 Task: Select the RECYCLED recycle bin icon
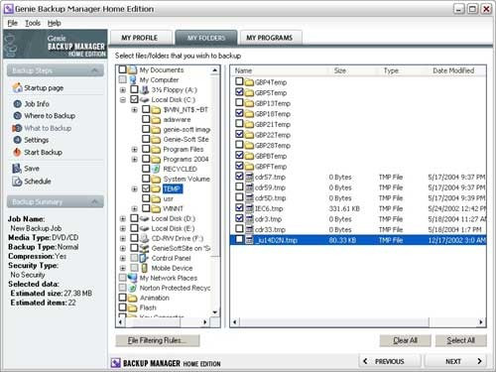pos(156,169)
